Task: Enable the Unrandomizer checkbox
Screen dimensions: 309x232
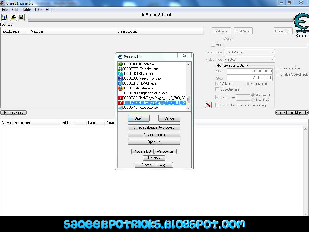Action: (278, 68)
